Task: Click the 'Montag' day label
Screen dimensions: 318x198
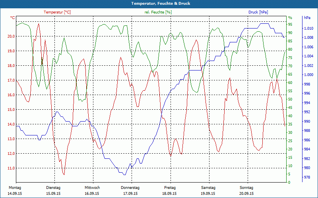Action: (15, 188)
